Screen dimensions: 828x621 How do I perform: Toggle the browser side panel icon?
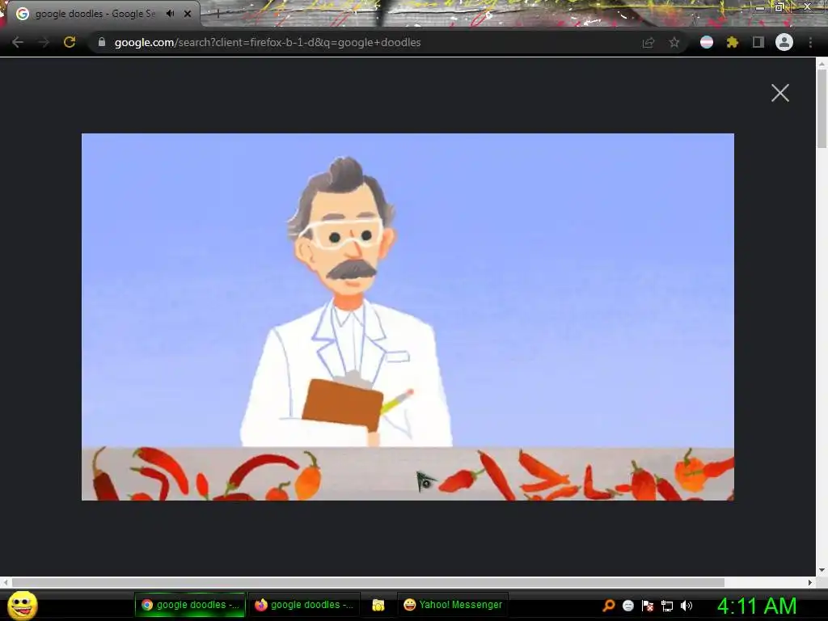pyautogui.click(x=758, y=42)
